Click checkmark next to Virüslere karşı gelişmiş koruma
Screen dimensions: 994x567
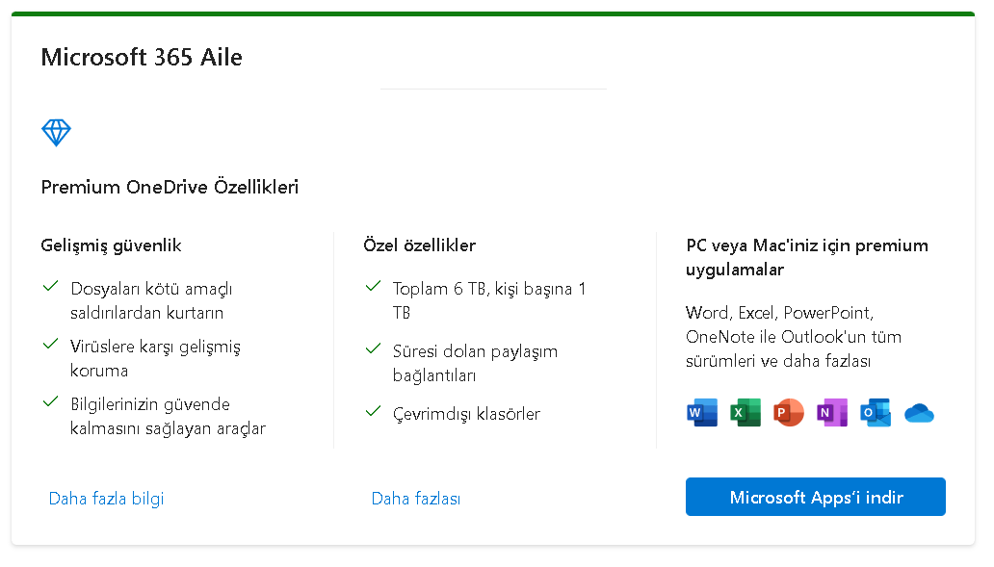pyautogui.click(x=51, y=344)
